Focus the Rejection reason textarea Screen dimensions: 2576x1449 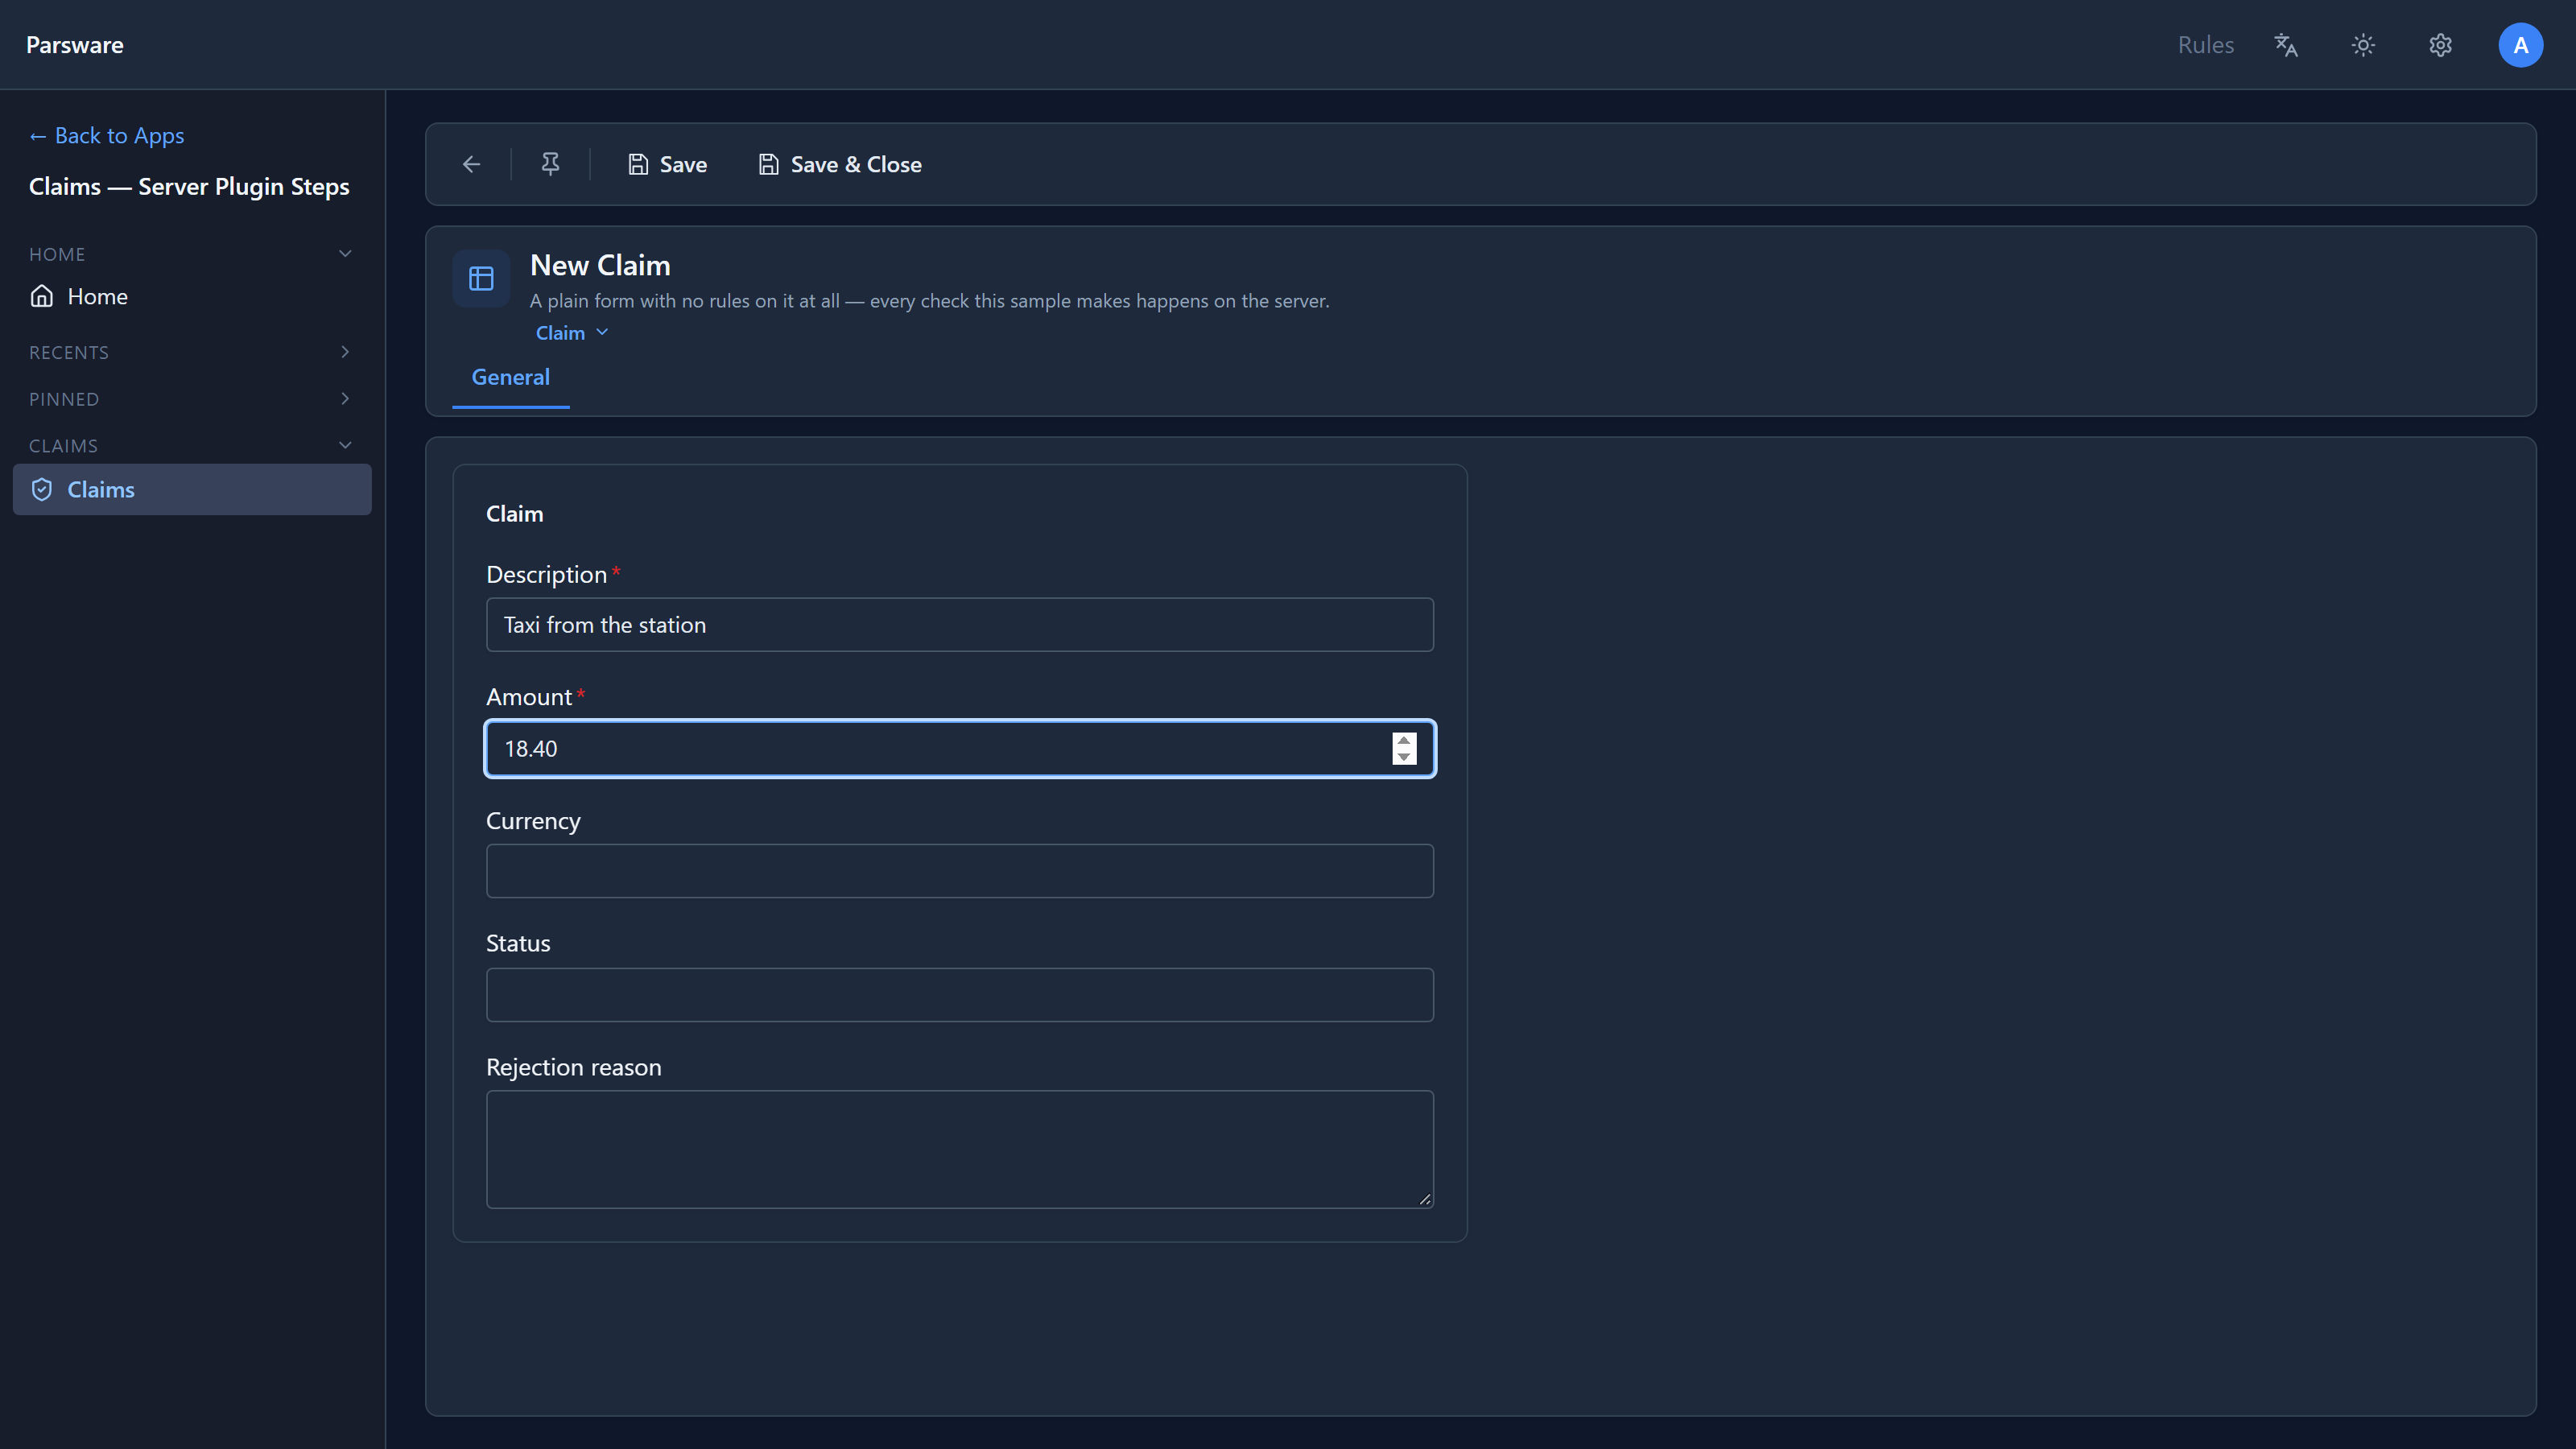click(959, 1149)
